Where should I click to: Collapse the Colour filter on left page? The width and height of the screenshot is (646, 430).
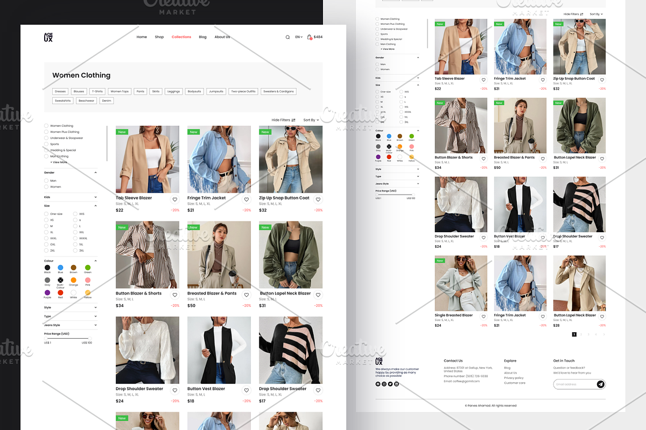[x=96, y=261]
